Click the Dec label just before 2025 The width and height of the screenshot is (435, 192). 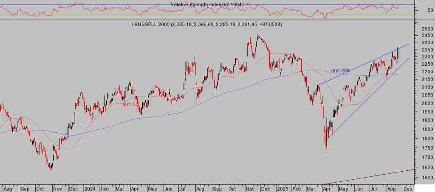click(x=266, y=189)
